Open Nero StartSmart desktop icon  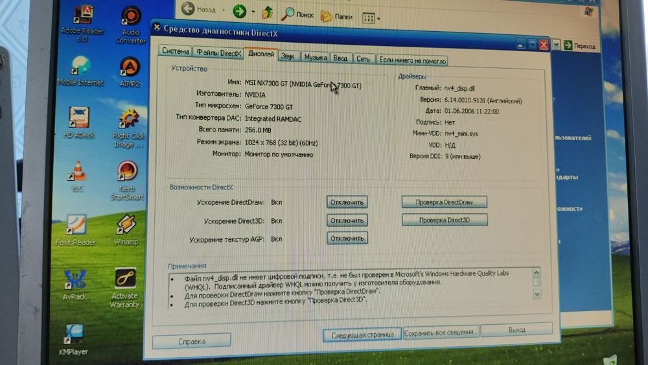coord(127,181)
